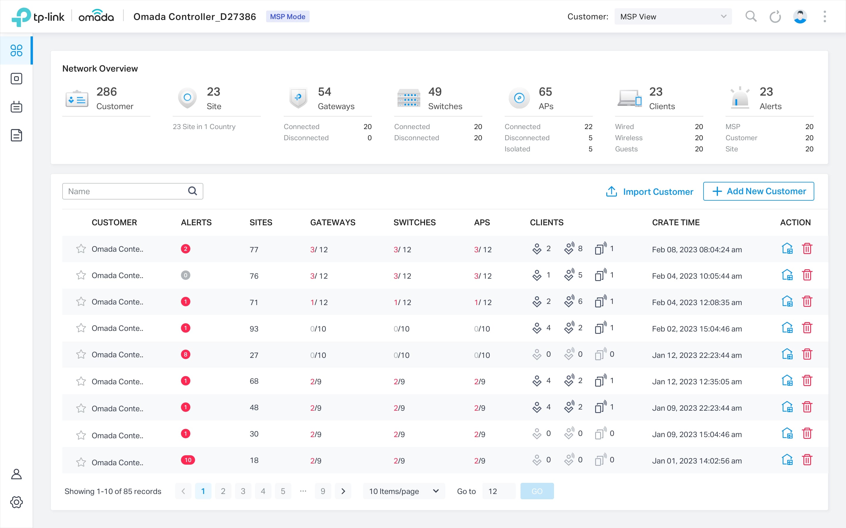Click the global search magnifier icon
This screenshot has width=846, height=528.
pos(751,16)
